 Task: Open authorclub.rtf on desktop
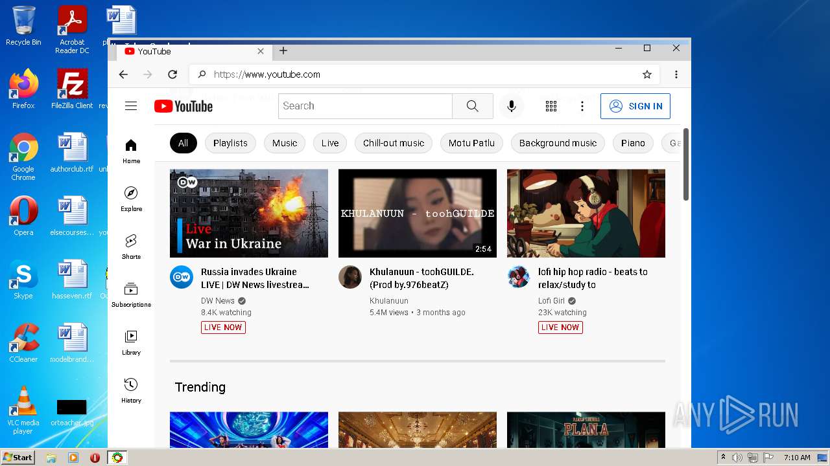pos(72,153)
